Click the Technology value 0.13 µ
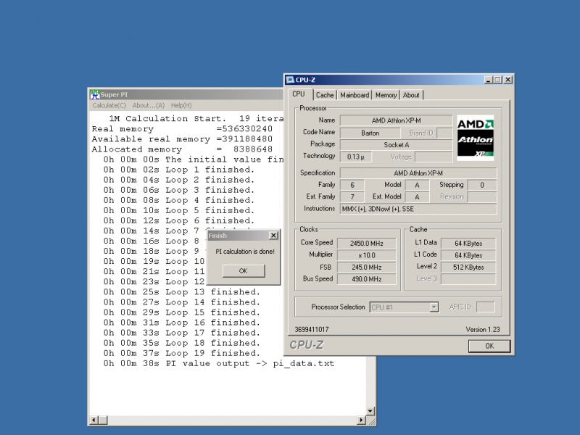Screen dimensions: 580x435 click(356, 157)
